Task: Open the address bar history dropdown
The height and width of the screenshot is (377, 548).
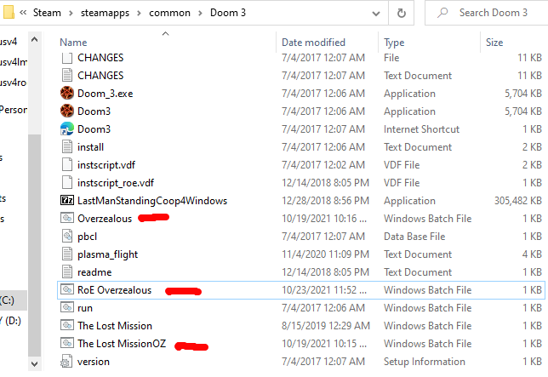Action: click(x=376, y=14)
